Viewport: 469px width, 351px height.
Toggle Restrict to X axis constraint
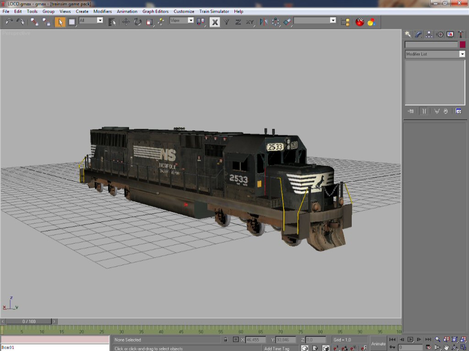pos(215,22)
